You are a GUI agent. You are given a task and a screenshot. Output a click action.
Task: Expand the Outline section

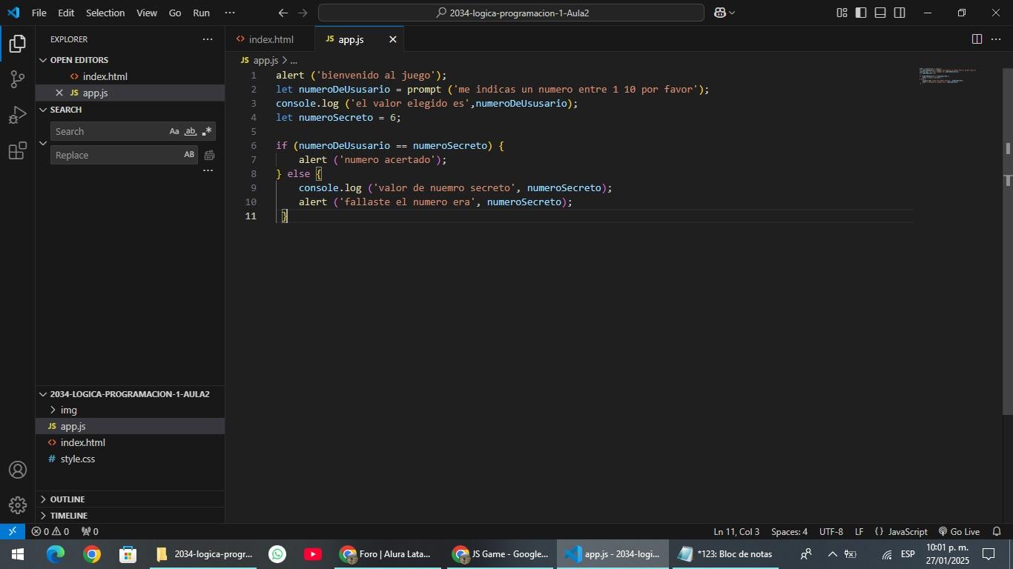pyautogui.click(x=43, y=499)
